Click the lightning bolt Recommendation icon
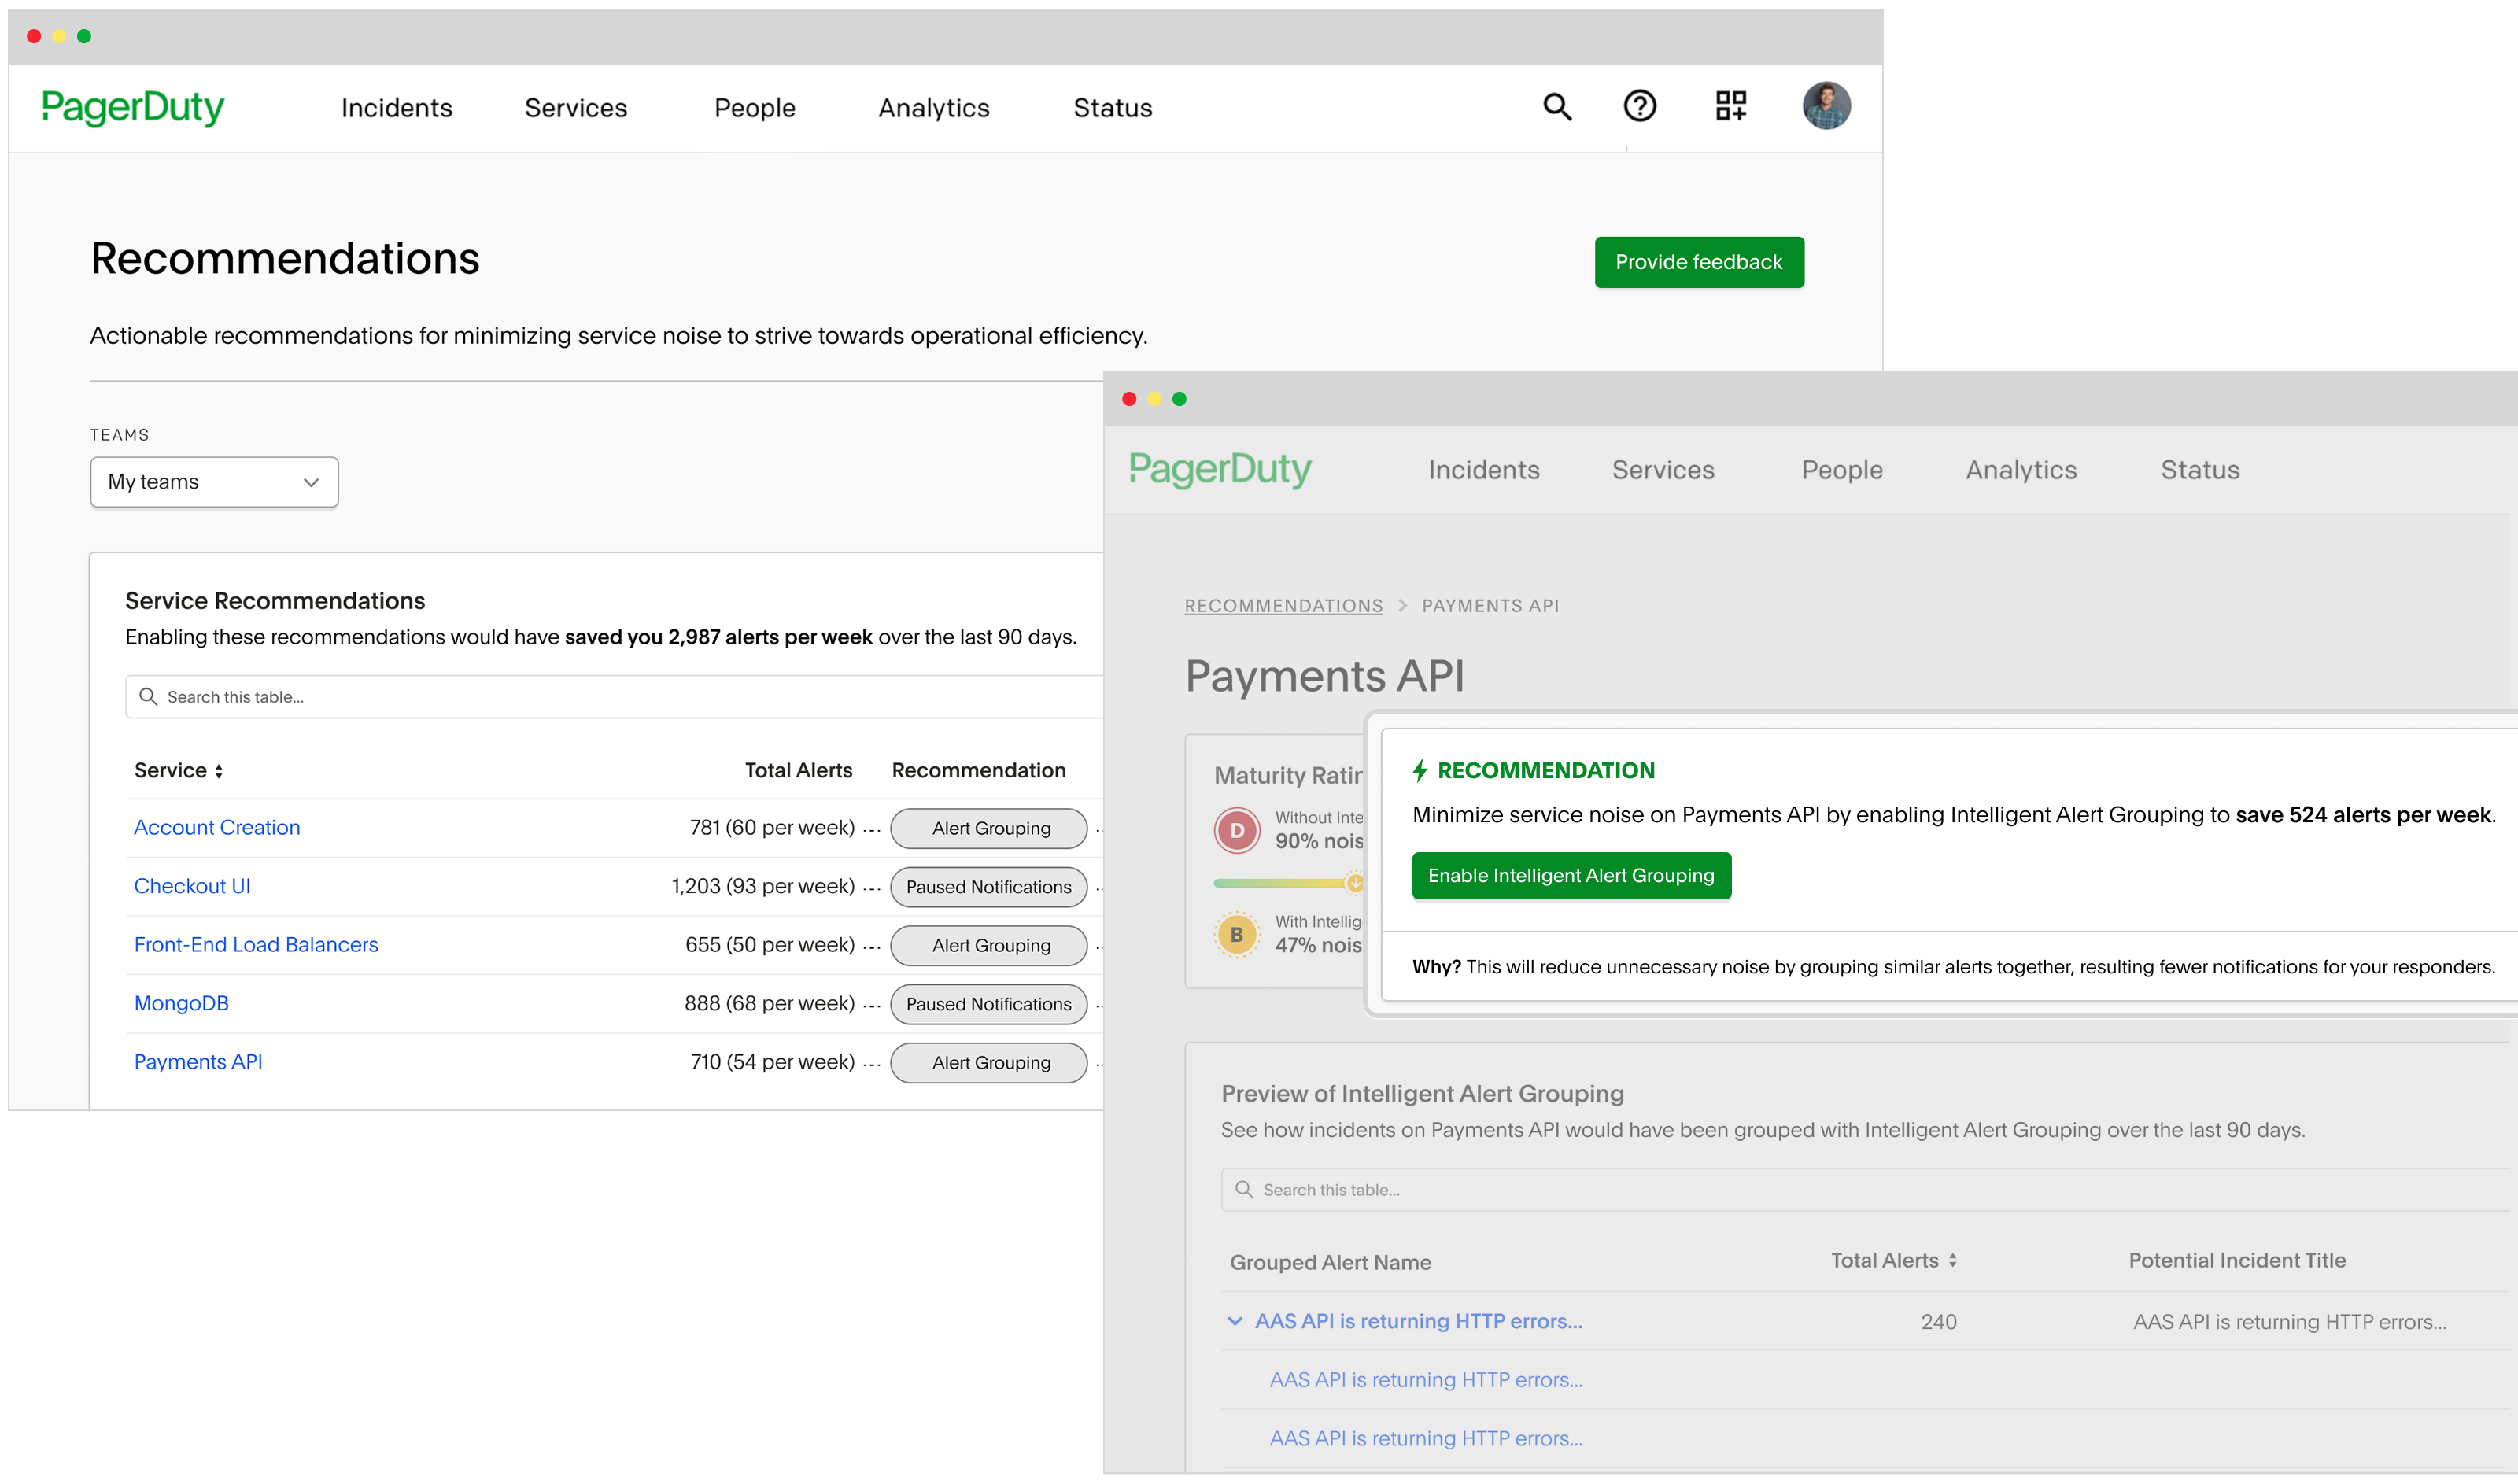Image resolution: width=2518 pixels, height=1484 pixels. click(x=1420, y=770)
